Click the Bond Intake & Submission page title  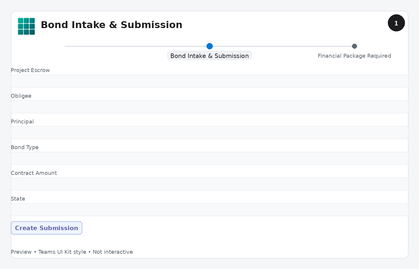[x=111, y=25]
